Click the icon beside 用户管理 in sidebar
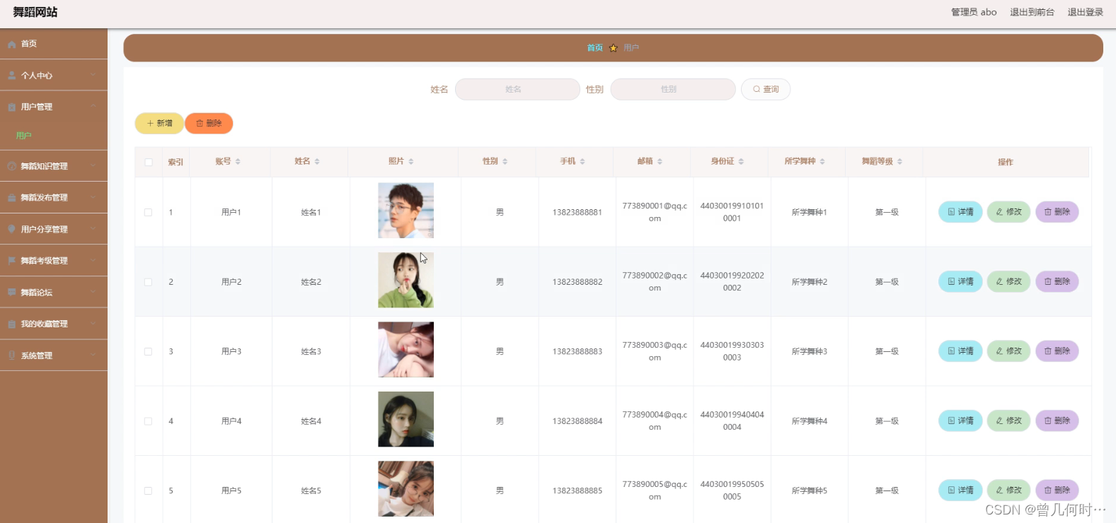The width and height of the screenshot is (1116, 523). (12, 107)
